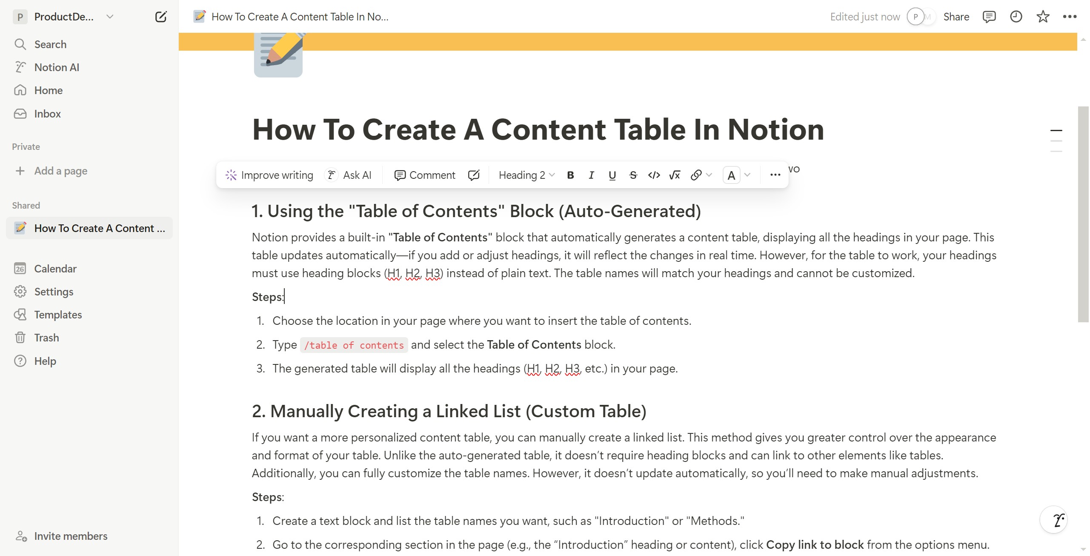1090x556 pixels.
Task: Click the page emoji icon
Action: pos(278,55)
